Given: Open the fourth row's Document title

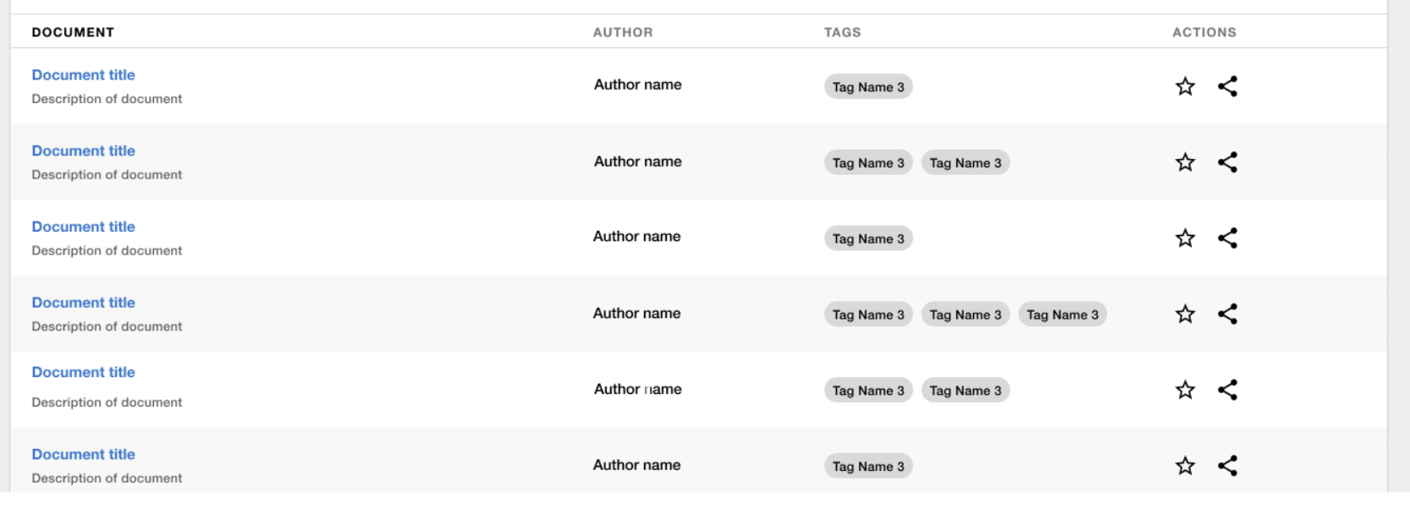Looking at the screenshot, I should click(x=83, y=302).
